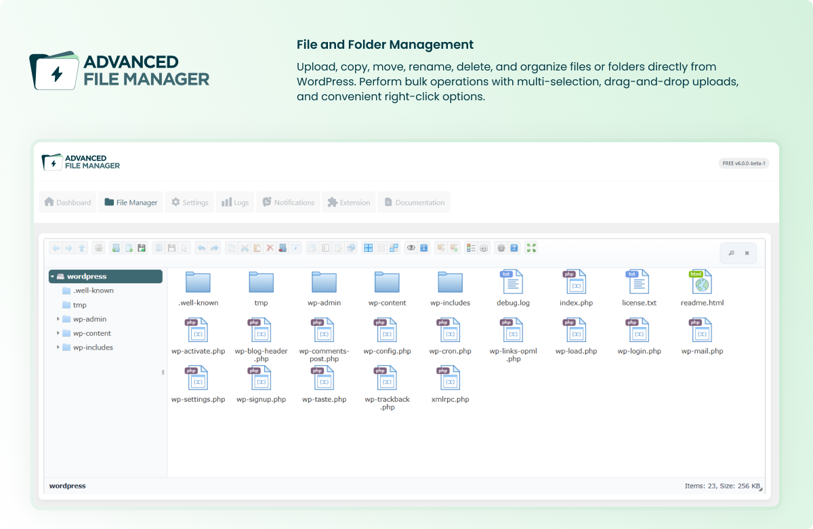Click the Paste clipboard icon
The height and width of the screenshot is (529, 813).
(257, 249)
